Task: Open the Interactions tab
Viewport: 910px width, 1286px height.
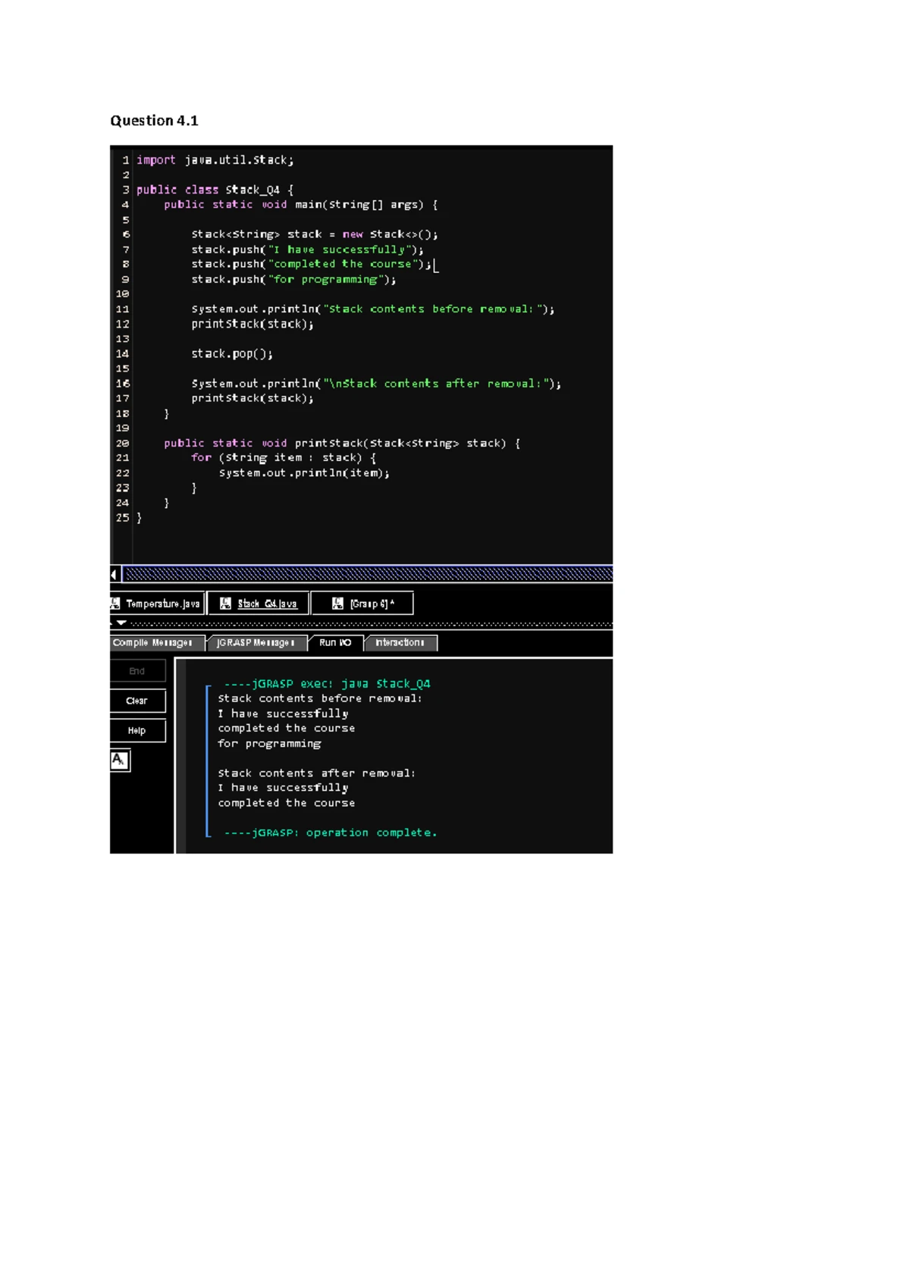Action: point(400,643)
